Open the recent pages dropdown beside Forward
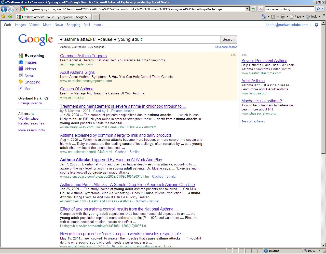Image resolution: width=326 pixels, height=254 pixels. point(17,9)
